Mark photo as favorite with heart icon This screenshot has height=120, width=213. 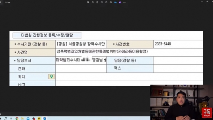(x=102, y=2)
